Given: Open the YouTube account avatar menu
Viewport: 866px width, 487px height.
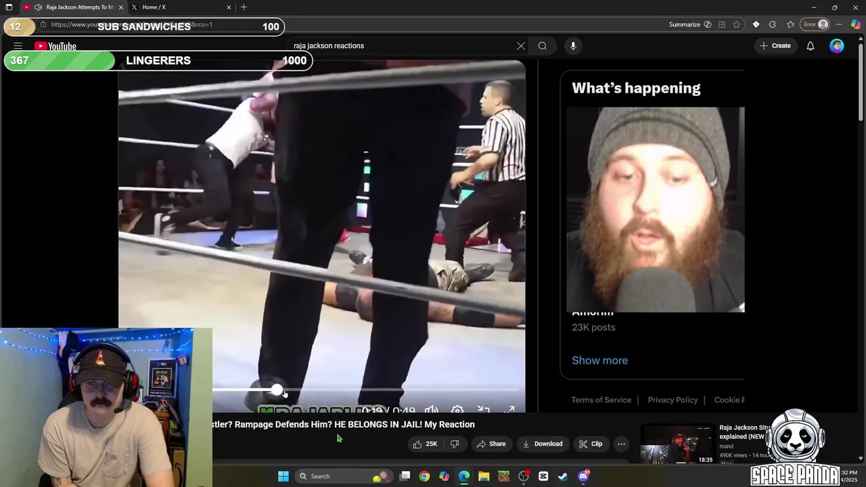Looking at the screenshot, I should coord(837,46).
